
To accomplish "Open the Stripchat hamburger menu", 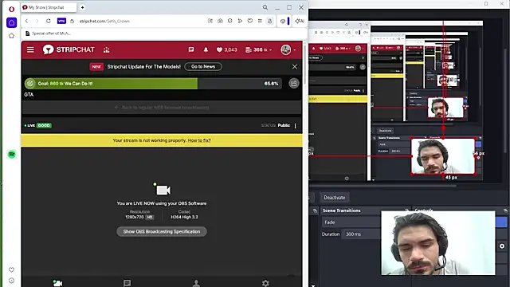I will pyautogui.click(x=30, y=49).
